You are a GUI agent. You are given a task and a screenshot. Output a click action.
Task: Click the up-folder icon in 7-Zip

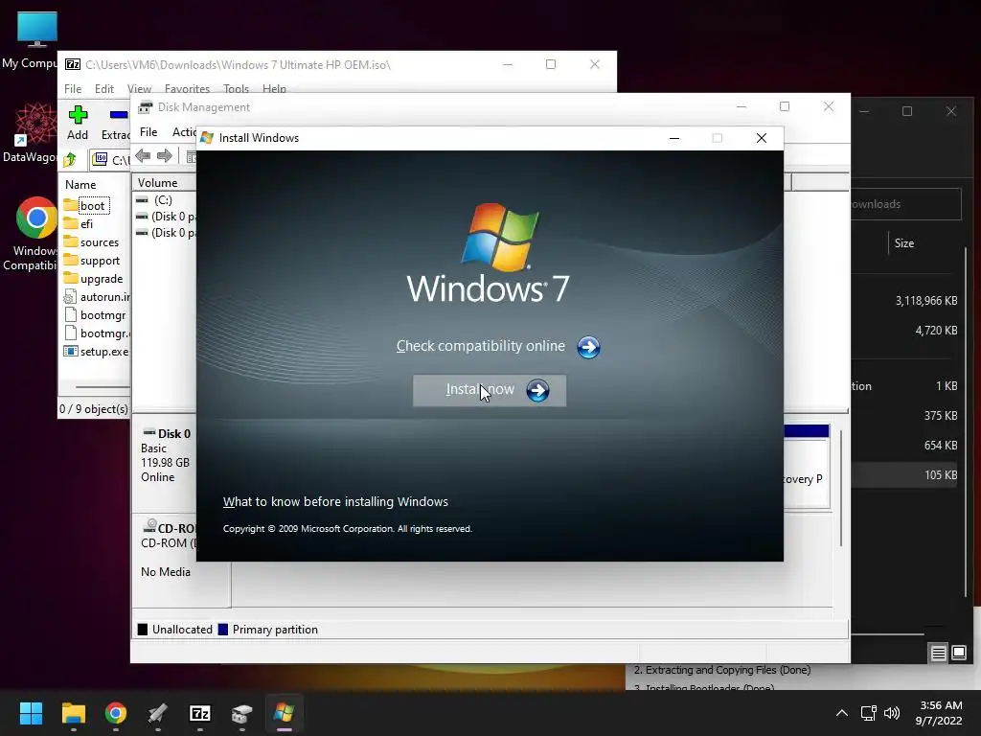(70, 160)
